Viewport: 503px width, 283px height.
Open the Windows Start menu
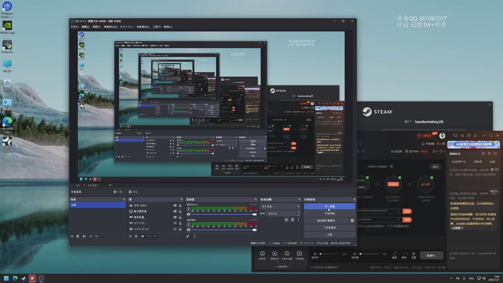click(x=6, y=278)
